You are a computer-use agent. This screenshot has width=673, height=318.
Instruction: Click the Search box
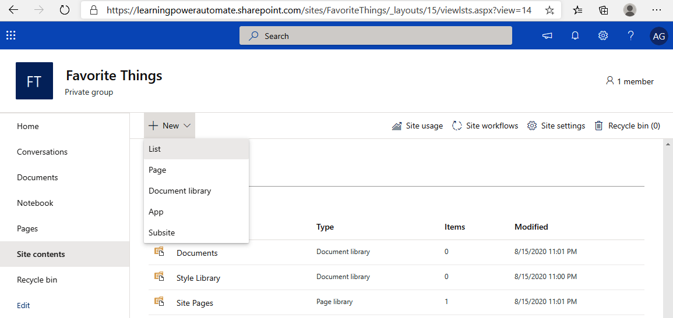click(x=376, y=36)
